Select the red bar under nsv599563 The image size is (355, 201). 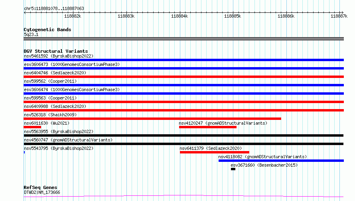tap(183, 102)
